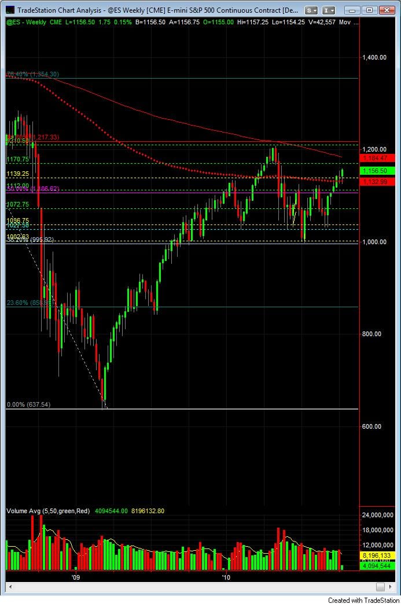This screenshot has width=401, height=604.
Task: Open the symbol link S dropdown
Action: [x=311, y=10]
